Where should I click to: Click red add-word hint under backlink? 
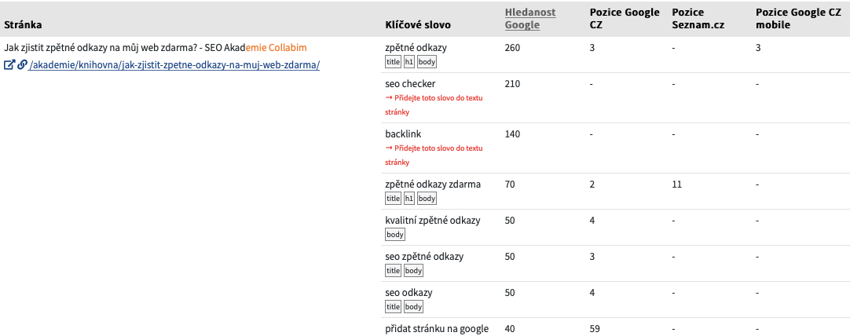point(434,155)
